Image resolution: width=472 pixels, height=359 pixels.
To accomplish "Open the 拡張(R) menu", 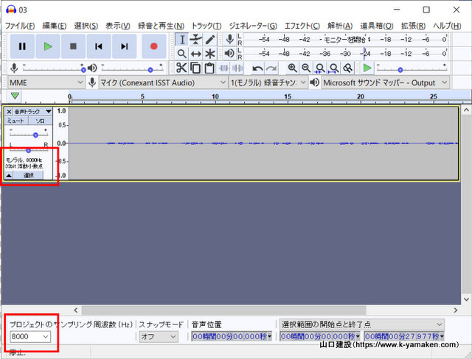I will [x=413, y=26].
